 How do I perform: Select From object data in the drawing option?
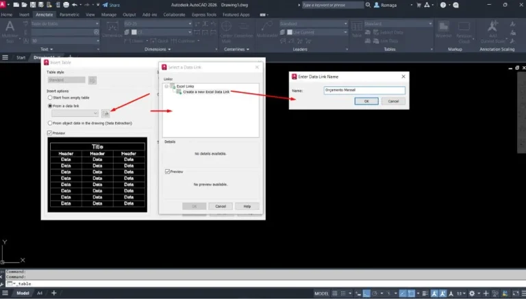[50, 123]
